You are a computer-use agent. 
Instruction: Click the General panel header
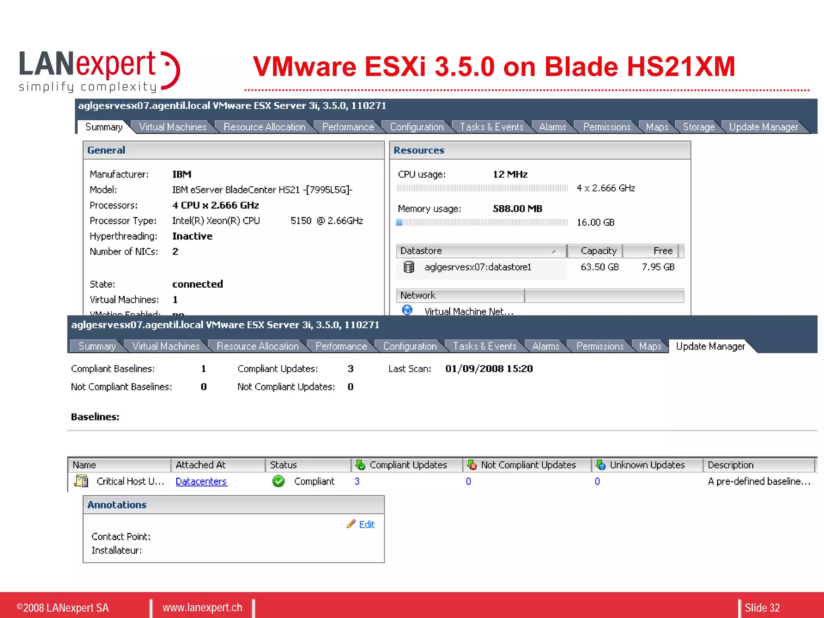tap(233, 150)
